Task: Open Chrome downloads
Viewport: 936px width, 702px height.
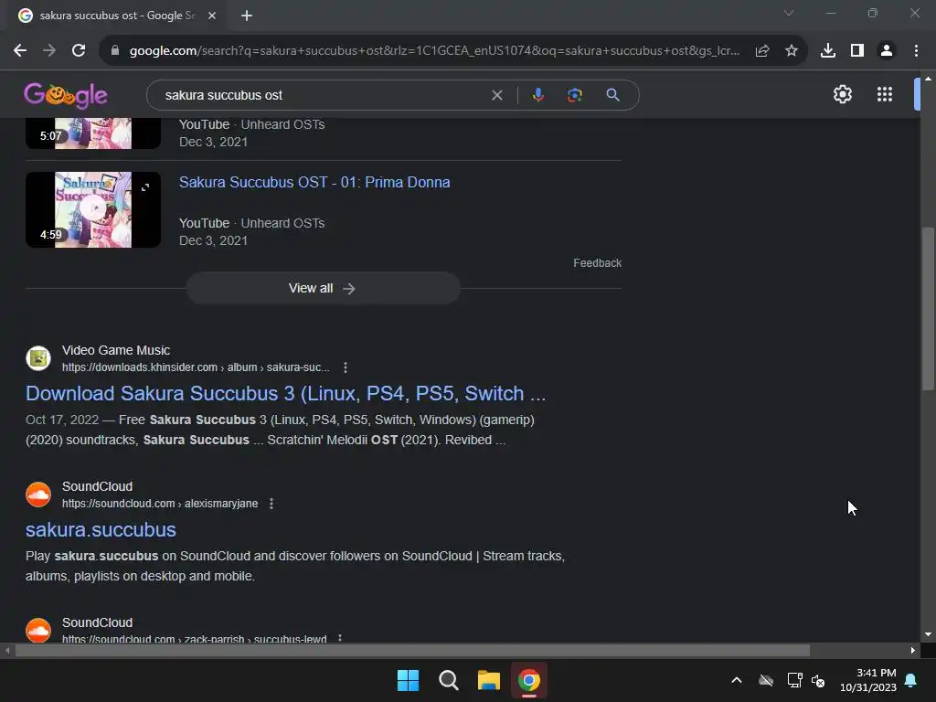Action: click(x=828, y=51)
